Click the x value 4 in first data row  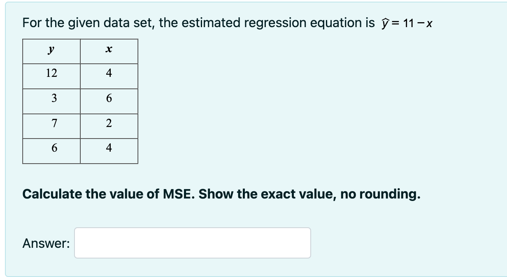(x=109, y=76)
